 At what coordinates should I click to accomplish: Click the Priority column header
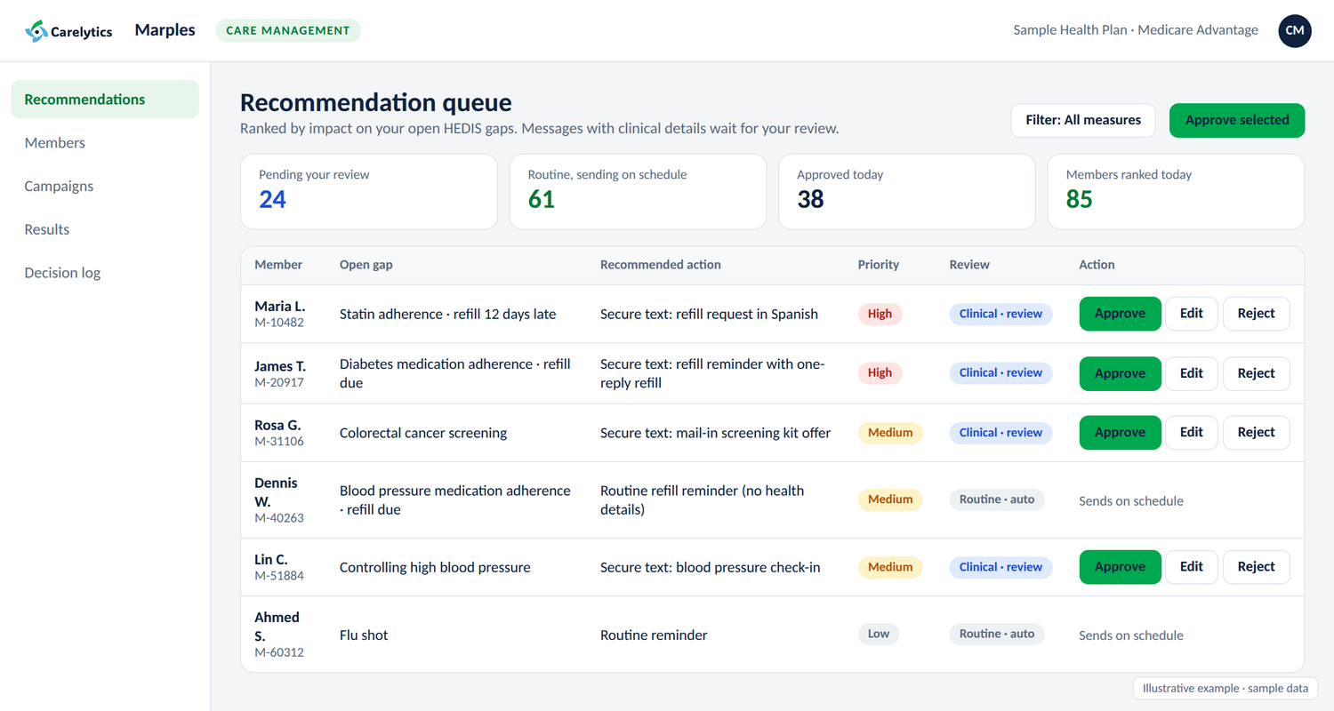[x=879, y=265]
